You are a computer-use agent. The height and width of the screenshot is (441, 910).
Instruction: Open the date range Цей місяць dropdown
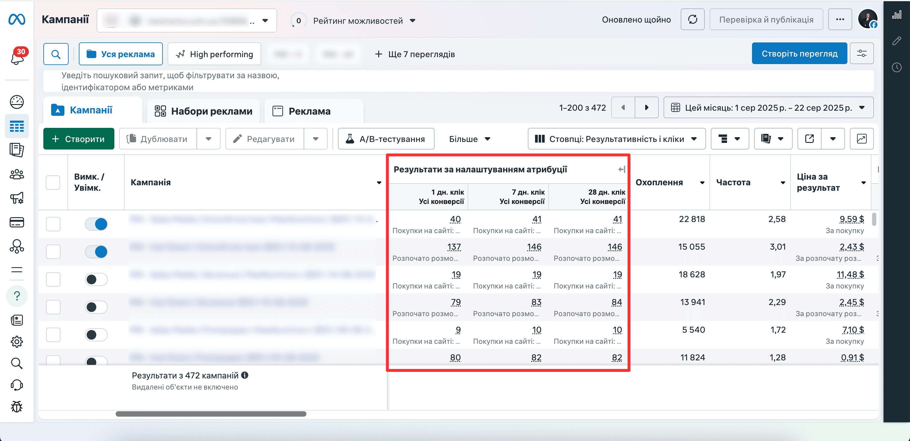[768, 107]
